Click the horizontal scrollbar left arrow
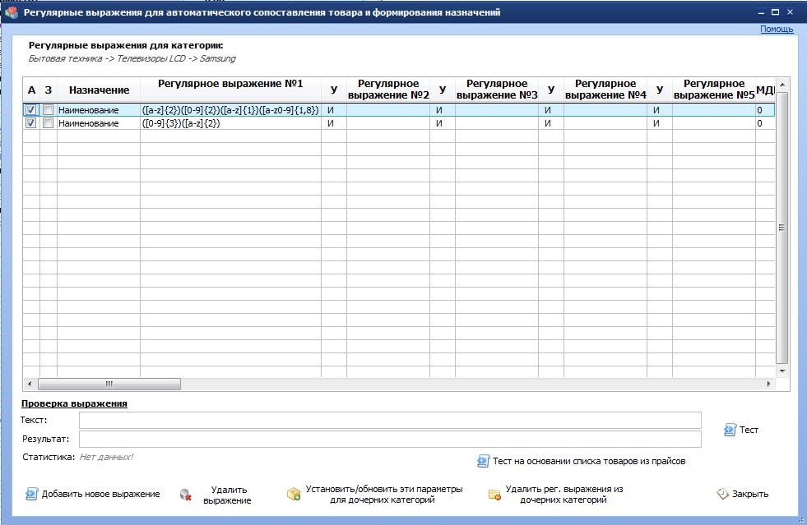This screenshot has height=525, width=807. click(x=30, y=384)
